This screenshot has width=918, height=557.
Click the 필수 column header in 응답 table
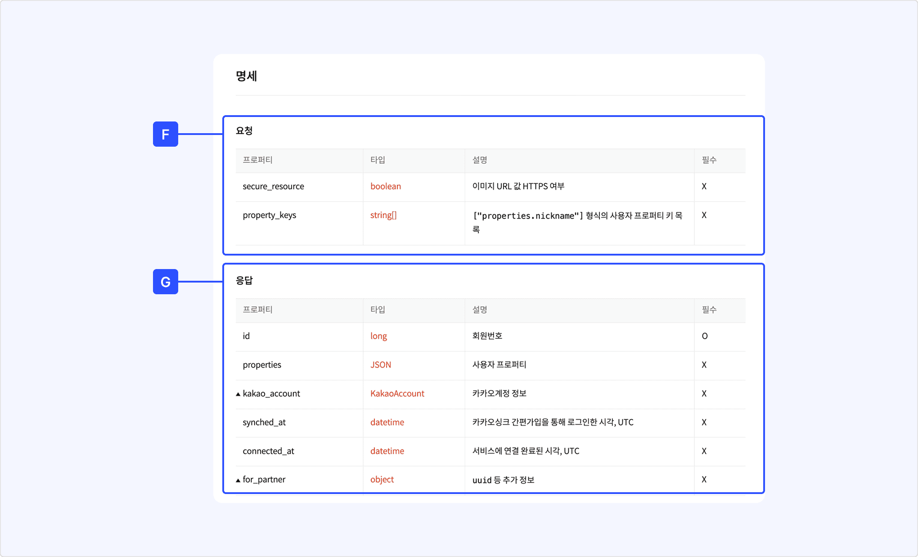pyautogui.click(x=709, y=310)
